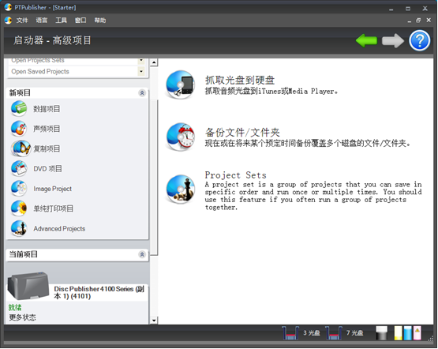This screenshot has width=438, height=349.
Task: Click the sidebar scrollbar down arrow
Action: 154,321
